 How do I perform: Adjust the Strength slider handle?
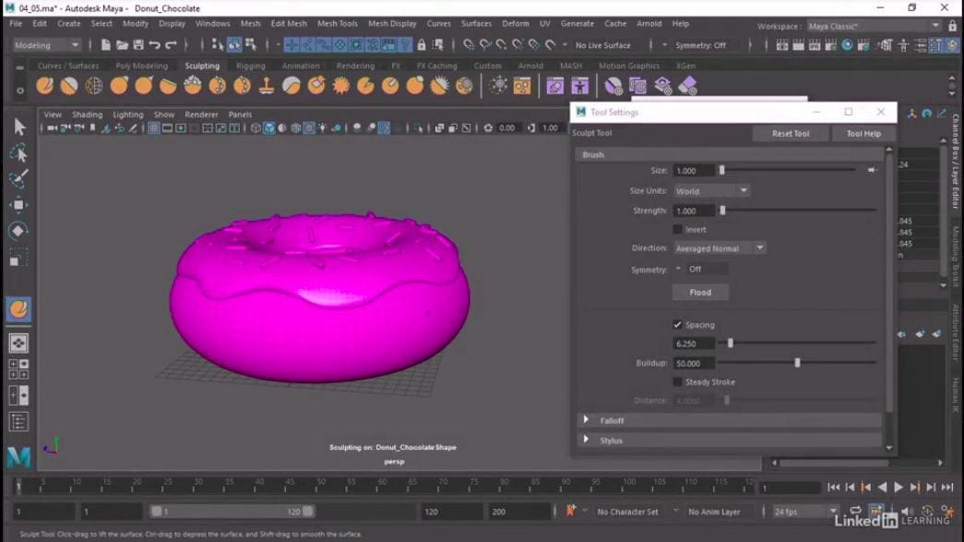pyautogui.click(x=722, y=211)
